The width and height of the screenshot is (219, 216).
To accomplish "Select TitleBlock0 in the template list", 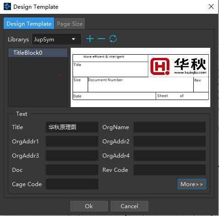I will click(38, 53).
